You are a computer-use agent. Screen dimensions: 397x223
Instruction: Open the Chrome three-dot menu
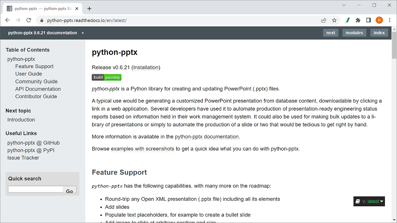point(390,20)
